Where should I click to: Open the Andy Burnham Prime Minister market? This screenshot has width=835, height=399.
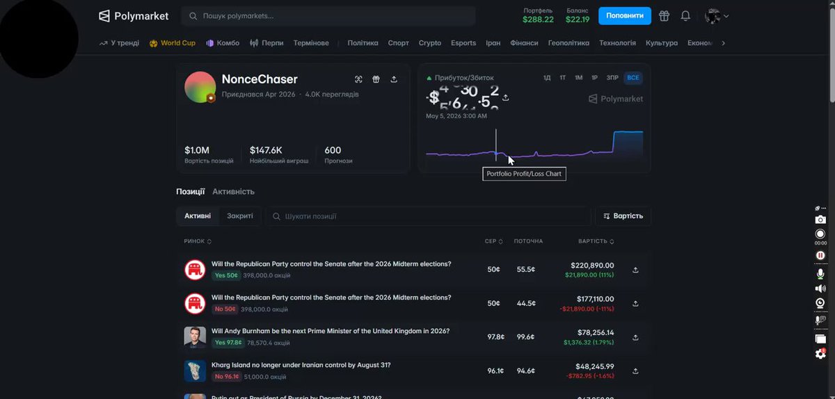(331, 331)
